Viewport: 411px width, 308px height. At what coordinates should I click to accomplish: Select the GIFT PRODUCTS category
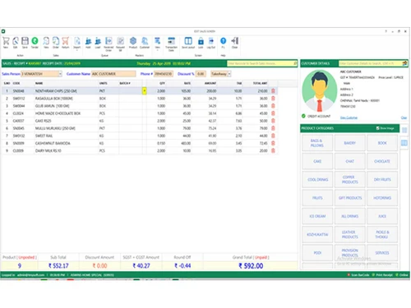coord(350,198)
